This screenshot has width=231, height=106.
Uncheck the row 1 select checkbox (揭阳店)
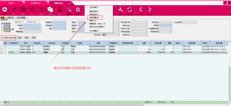[x=6, y=47]
